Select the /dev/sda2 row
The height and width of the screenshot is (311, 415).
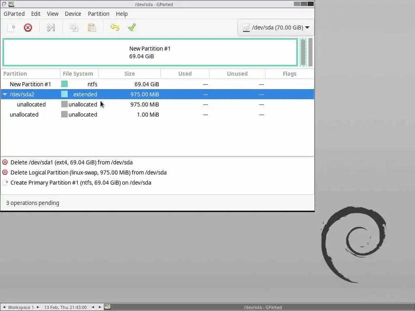pos(157,94)
